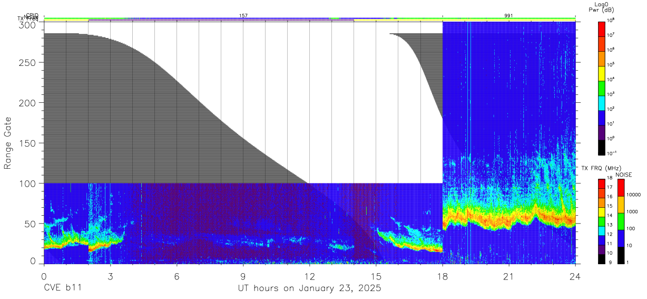647x299 pixels.
Task: Click the CPID value '157' above the plot
Action: pyautogui.click(x=243, y=16)
